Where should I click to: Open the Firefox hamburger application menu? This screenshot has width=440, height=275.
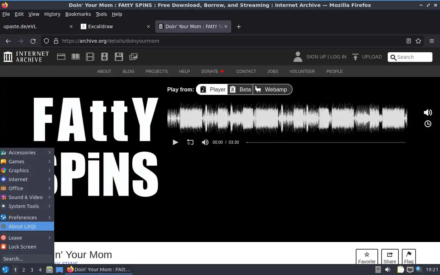tap(432, 41)
